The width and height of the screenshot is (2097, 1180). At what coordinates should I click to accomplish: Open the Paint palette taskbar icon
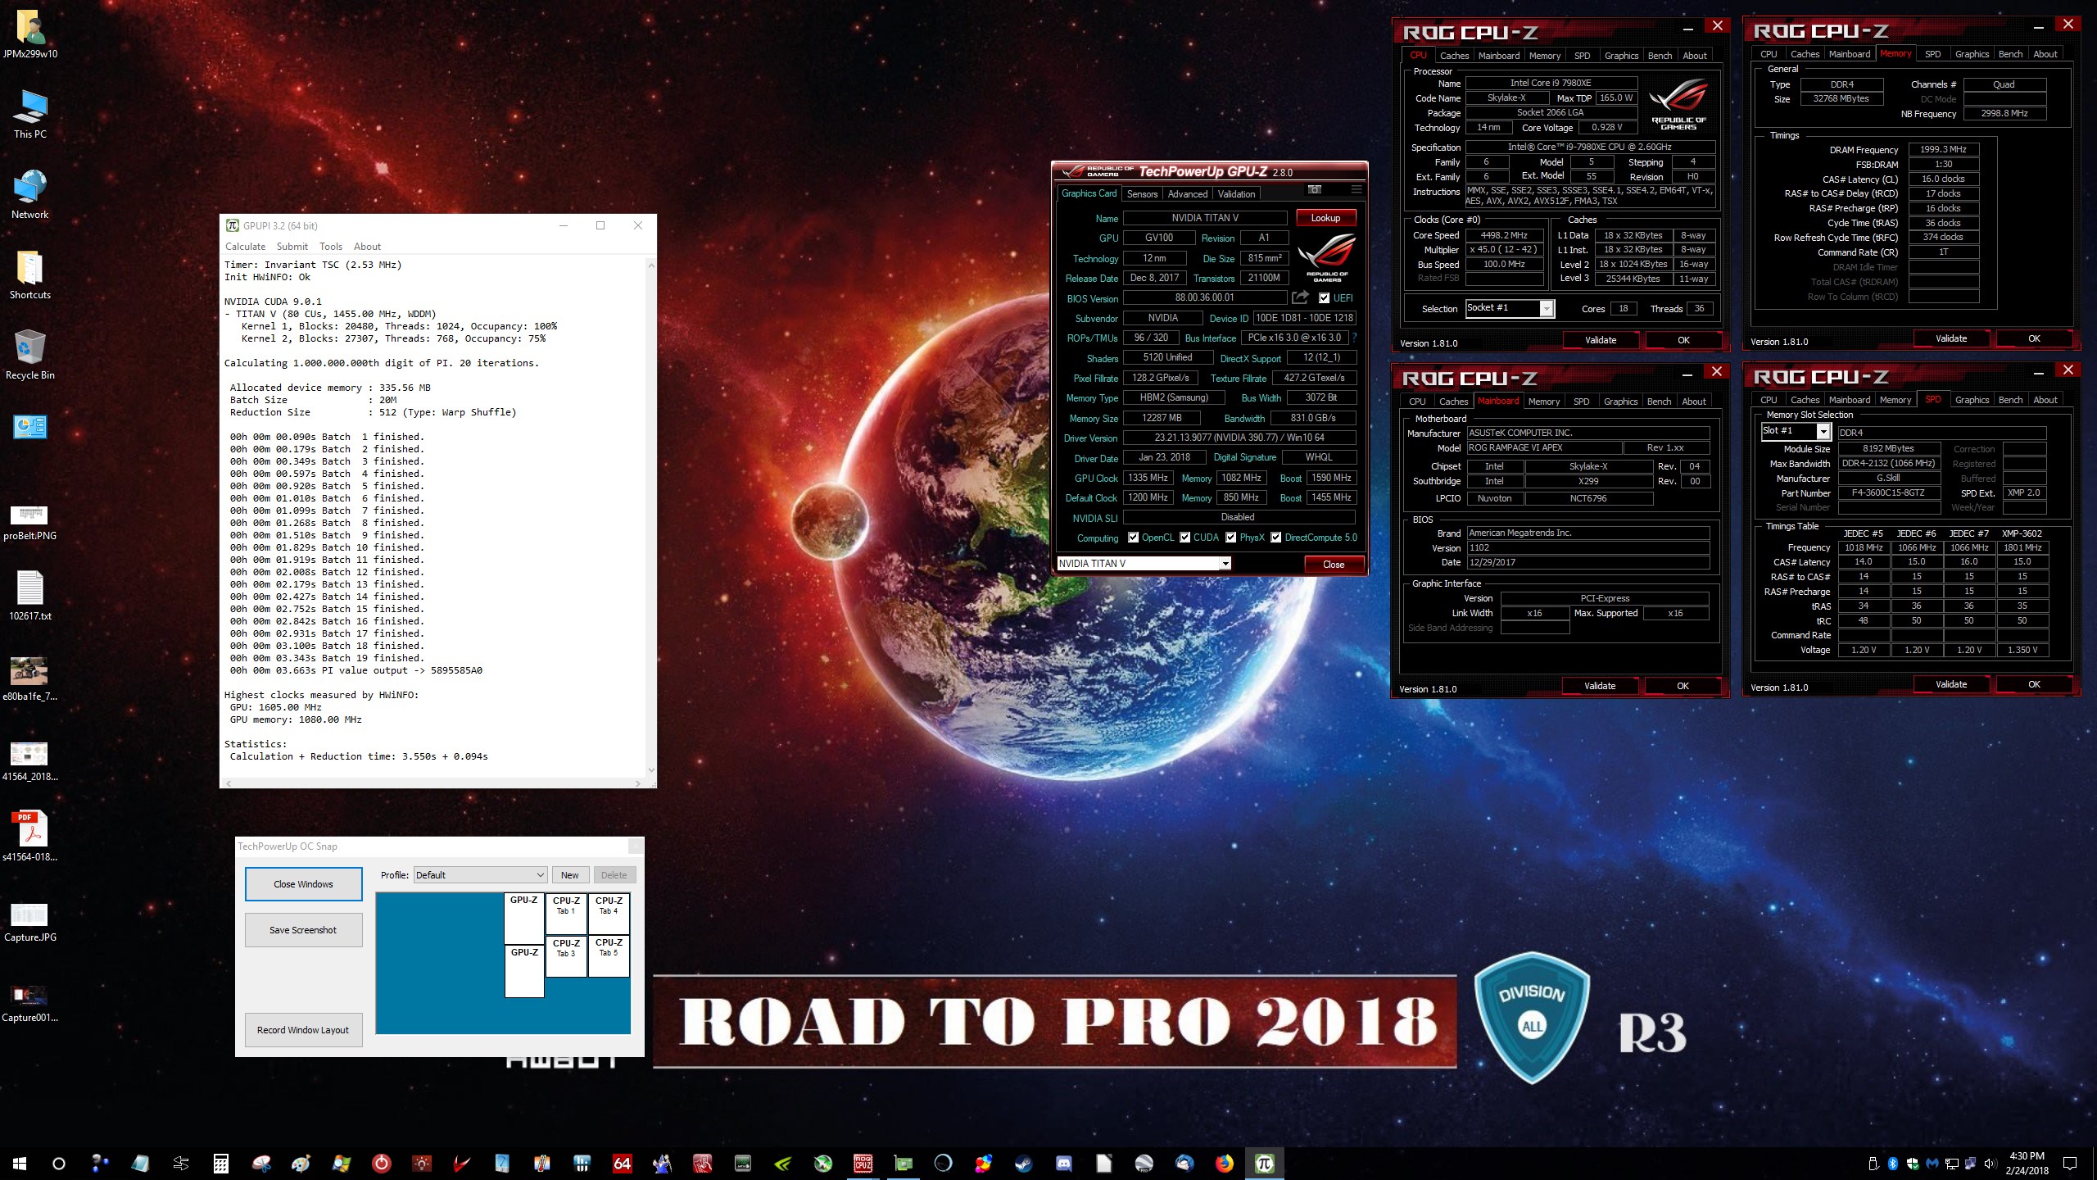pos(301,1163)
